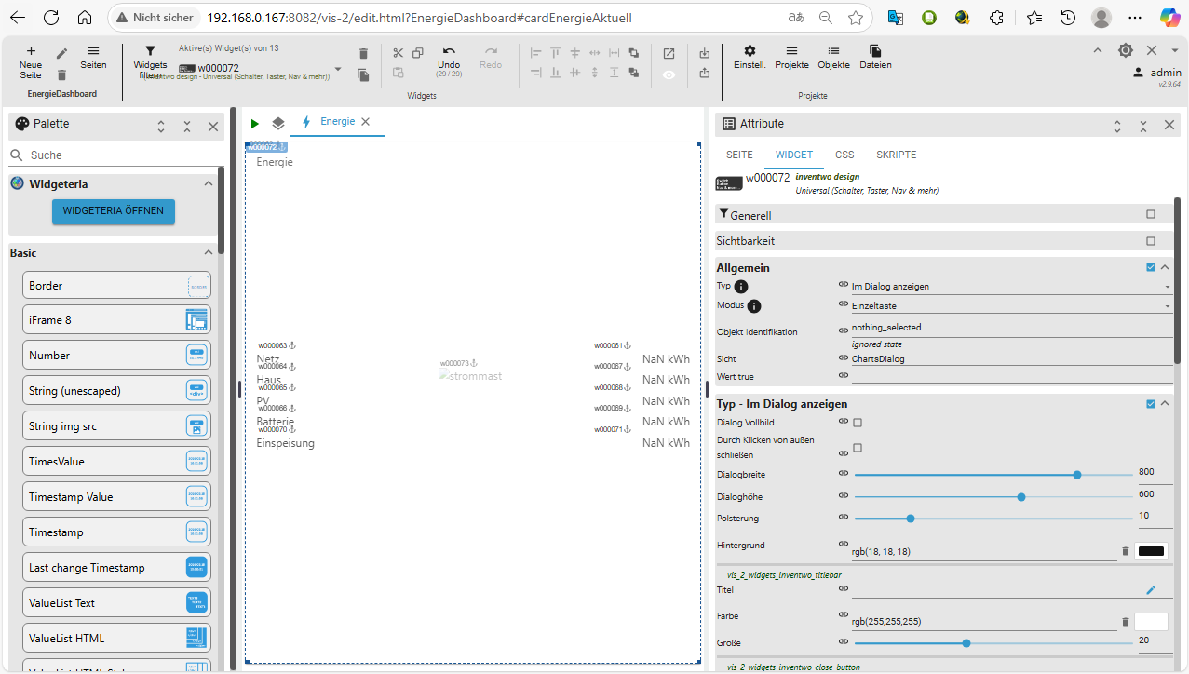Click the Suche field in the Palette
This screenshot has height=674, width=1189.
pyautogui.click(x=112, y=155)
